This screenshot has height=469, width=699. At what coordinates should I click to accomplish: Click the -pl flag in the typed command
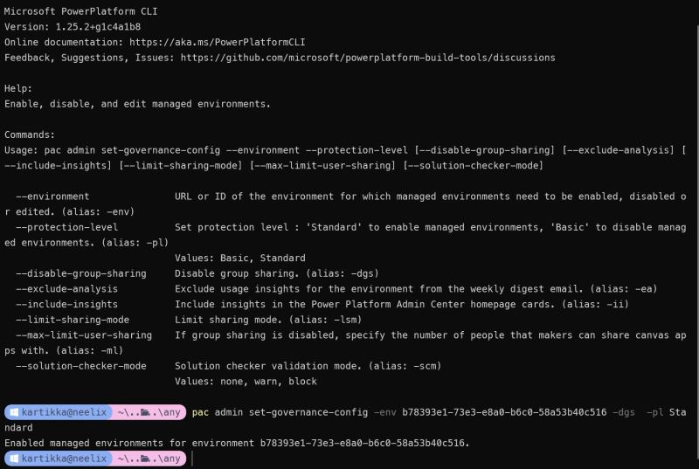tap(654, 412)
